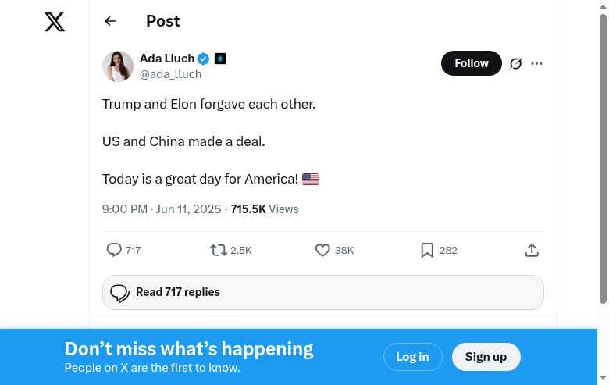Open the Ada Lluch display name link
The height and width of the screenshot is (385, 609).
(166, 59)
